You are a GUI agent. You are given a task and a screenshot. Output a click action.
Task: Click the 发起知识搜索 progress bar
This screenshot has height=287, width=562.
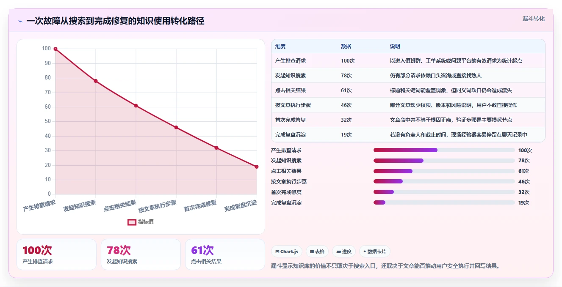pyautogui.click(x=444, y=161)
